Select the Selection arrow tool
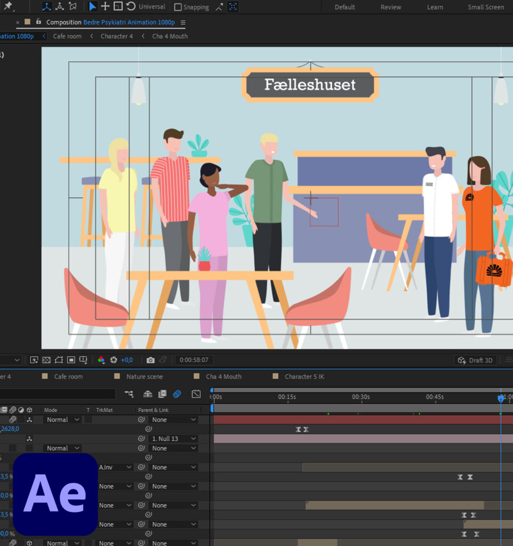513x546 pixels. (93, 6)
